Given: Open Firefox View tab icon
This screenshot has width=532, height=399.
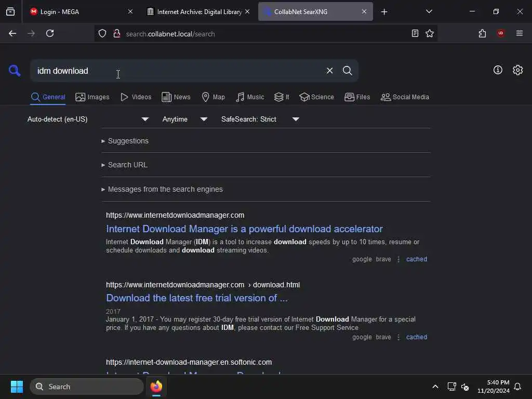Looking at the screenshot, I should click(10, 11).
